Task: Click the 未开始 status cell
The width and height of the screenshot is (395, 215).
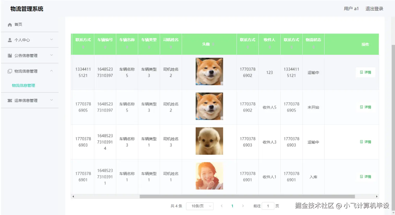Action: click(313, 107)
